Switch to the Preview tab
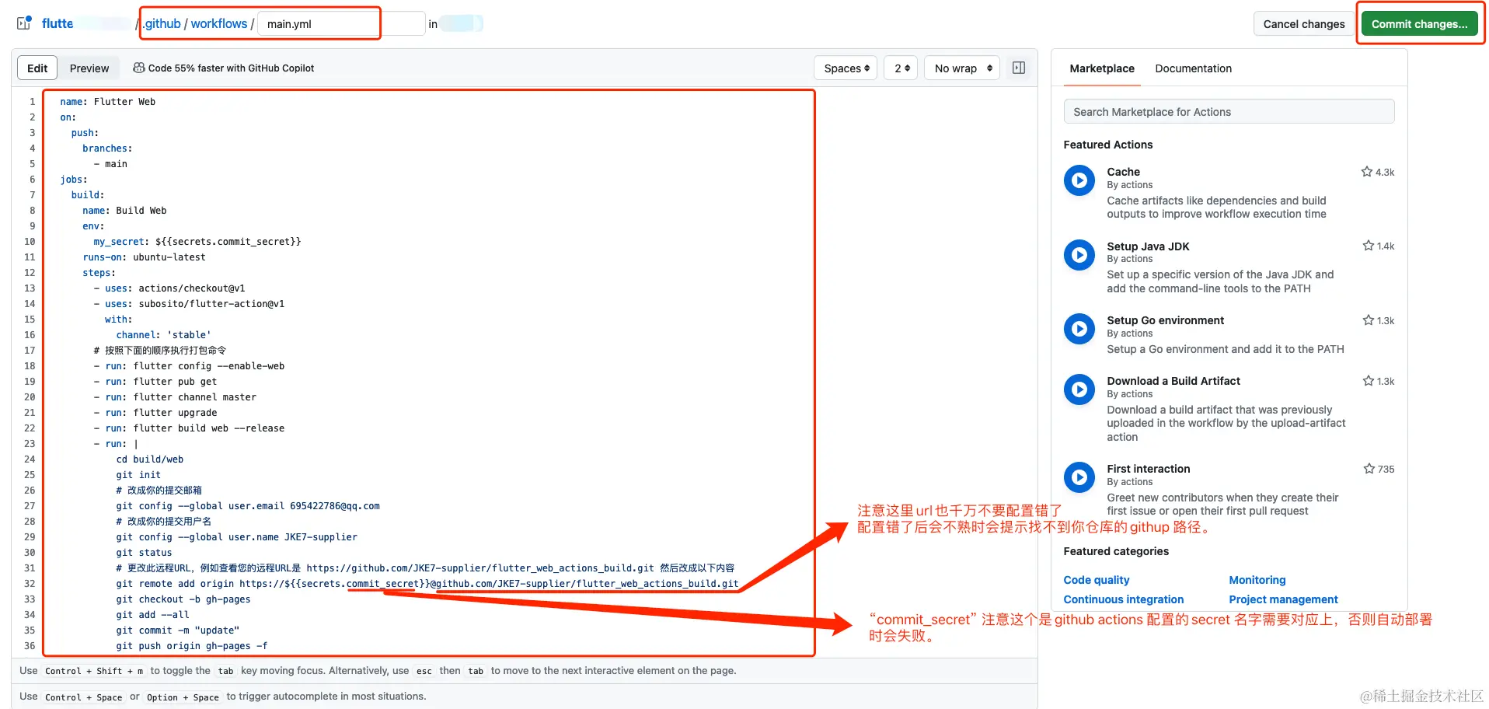 click(89, 68)
